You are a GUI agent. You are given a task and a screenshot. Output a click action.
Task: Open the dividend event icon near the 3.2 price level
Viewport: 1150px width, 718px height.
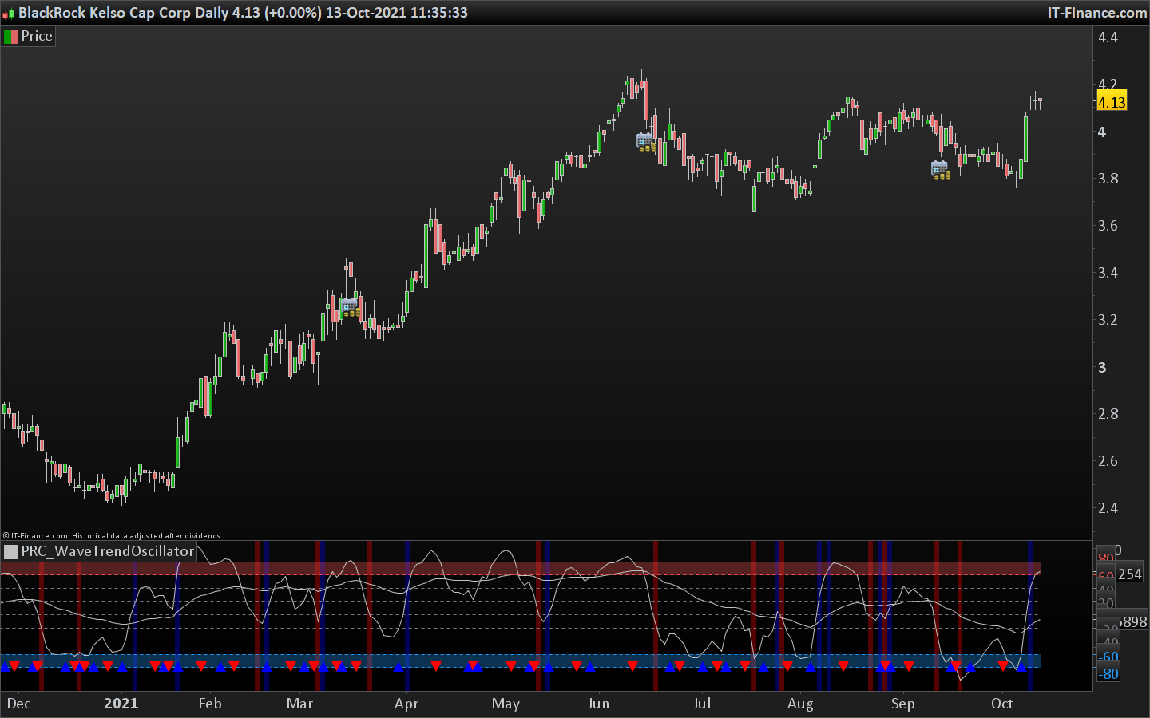[350, 307]
